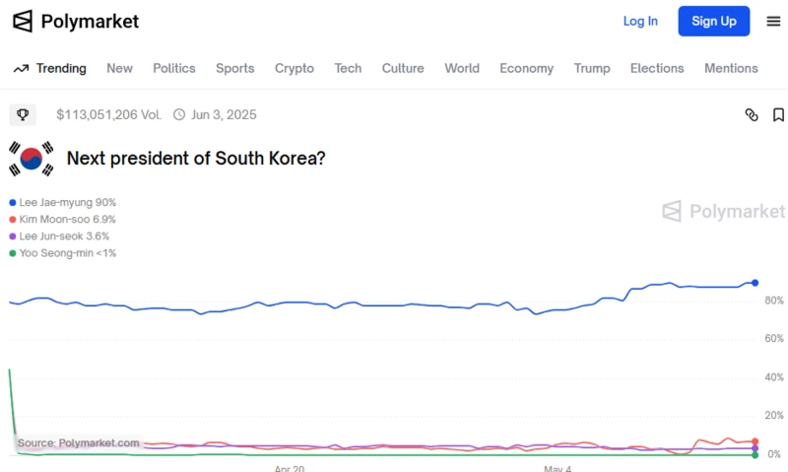
Task: Select the Sports category
Action: point(235,69)
